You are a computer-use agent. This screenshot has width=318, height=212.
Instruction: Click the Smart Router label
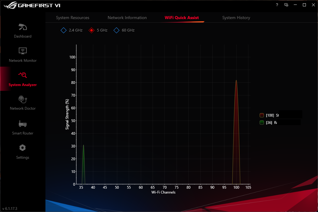[x=23, y=133]
